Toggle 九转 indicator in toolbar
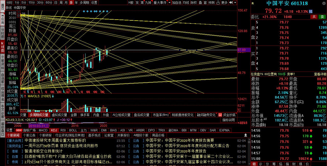Screen dimensions: 327x166 (148, 3)
